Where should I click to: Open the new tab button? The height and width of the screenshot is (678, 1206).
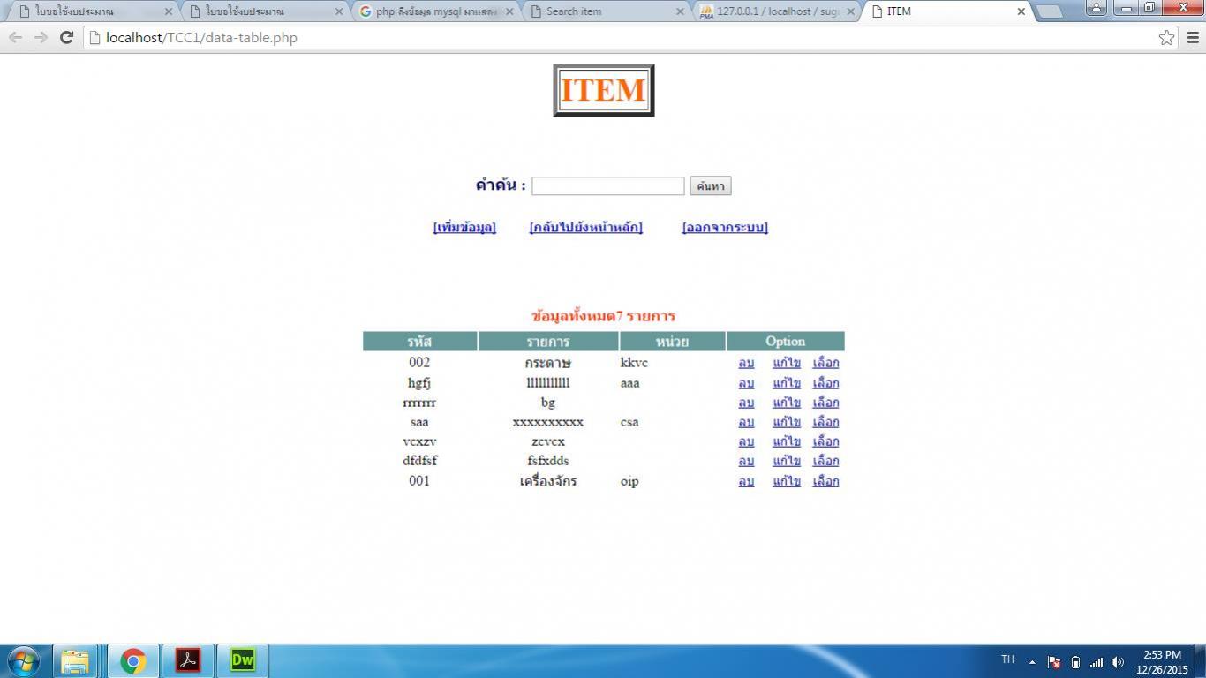(x=1050, y=11)
